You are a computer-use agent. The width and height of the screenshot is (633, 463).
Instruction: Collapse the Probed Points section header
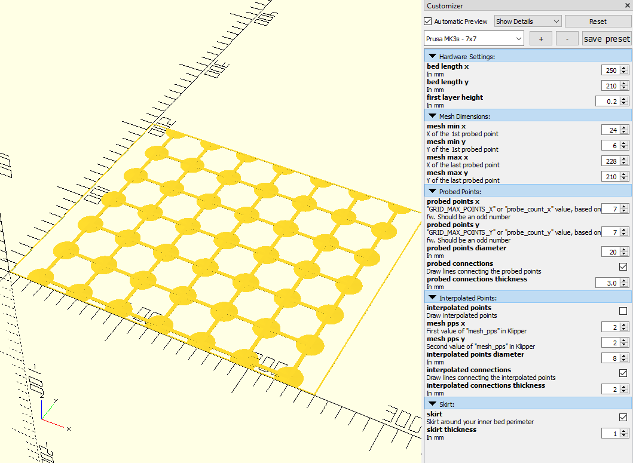click(x=432, y=192)
